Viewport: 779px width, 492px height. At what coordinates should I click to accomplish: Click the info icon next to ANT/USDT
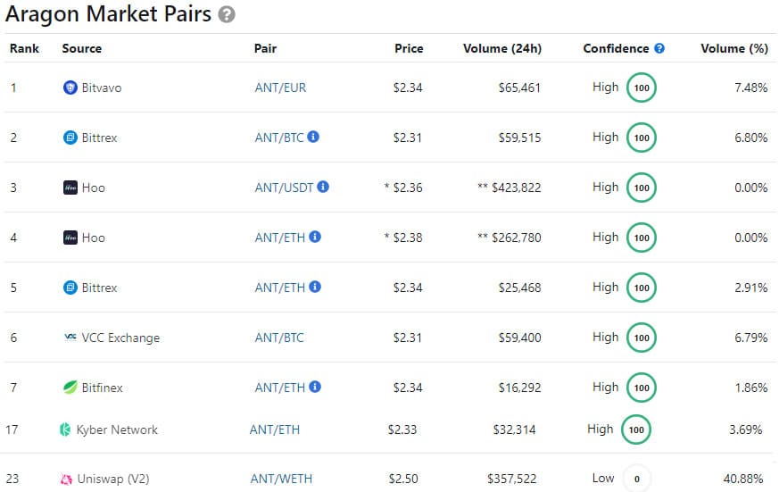323,188
